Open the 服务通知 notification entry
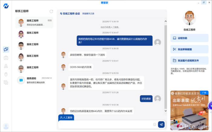The image size is (212, 132). pos(34,80)
